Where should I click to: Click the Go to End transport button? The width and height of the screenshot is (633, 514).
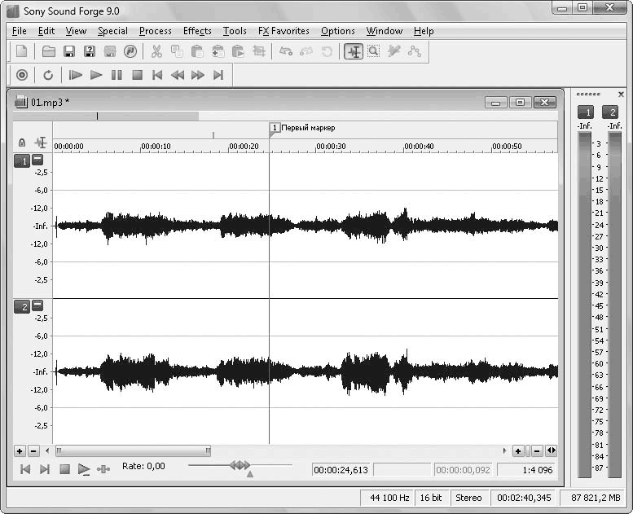(x=218, y=75)
